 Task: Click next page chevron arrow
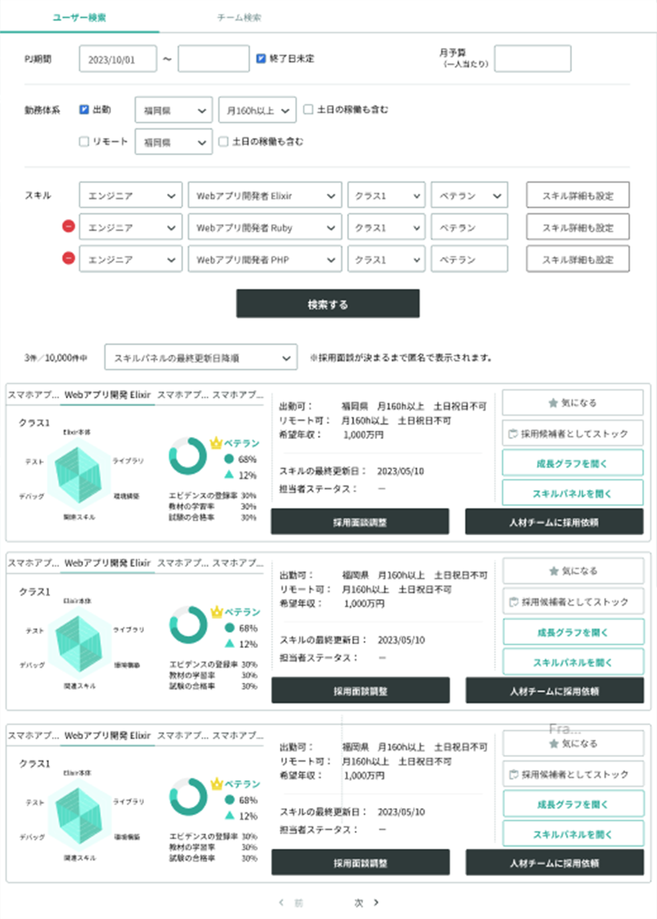pos(376,902)
